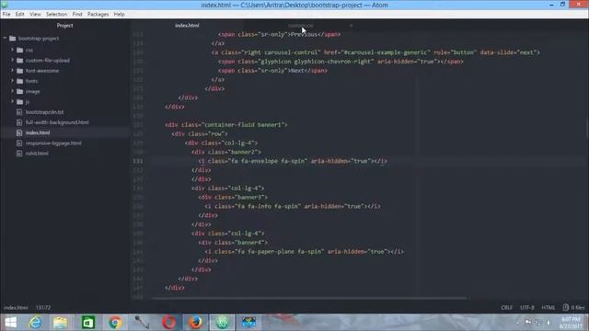Screen dimensions: 589x331
Task: Click the custom-file-upload folder icon
Action: (20, 60)
